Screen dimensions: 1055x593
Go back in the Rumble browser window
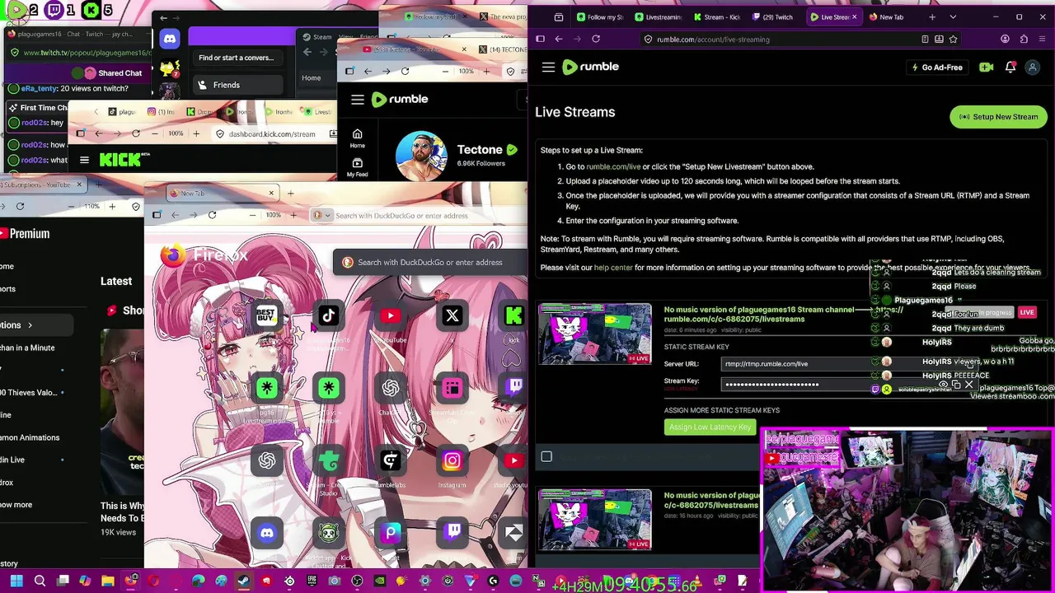pyautogui.click(x=558, y=39)
